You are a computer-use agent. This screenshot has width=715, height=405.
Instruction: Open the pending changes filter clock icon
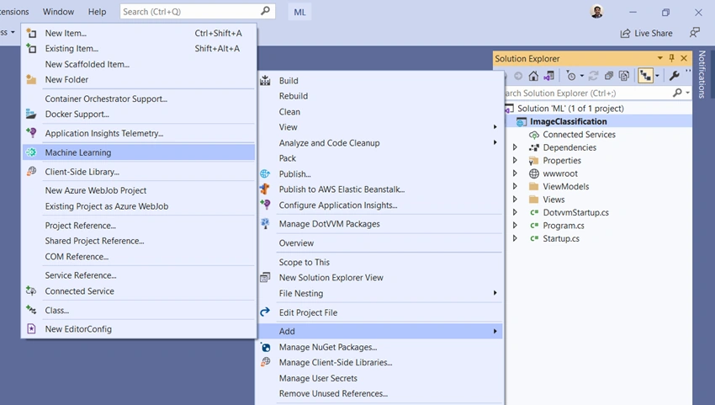coord(571,76)
